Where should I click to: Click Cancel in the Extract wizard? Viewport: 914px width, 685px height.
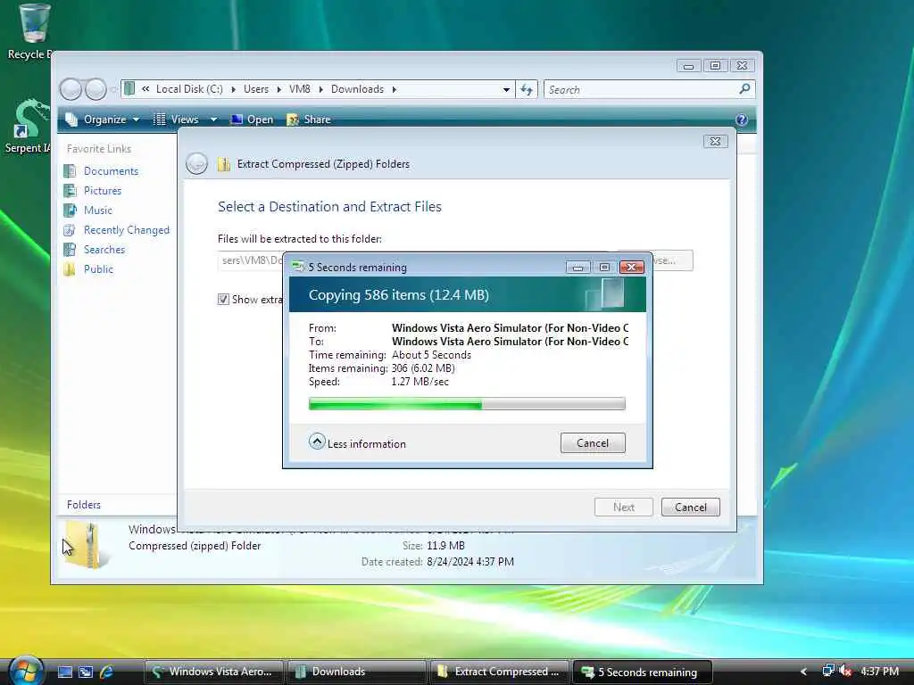[x=691, y=508]
